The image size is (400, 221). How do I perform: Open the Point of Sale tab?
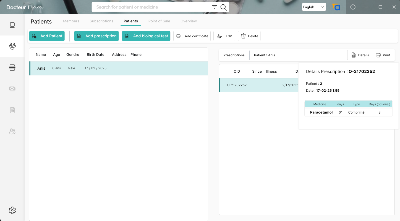(x=159, y=21)
